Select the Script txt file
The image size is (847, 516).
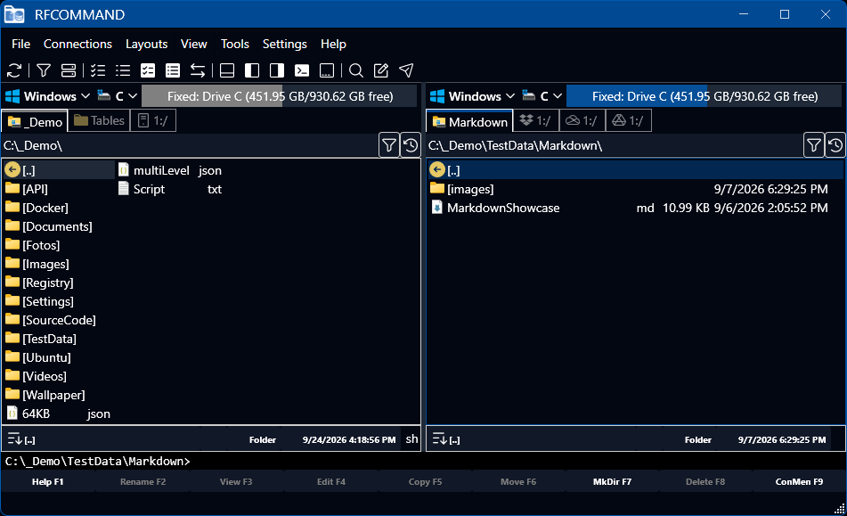coord(170,189)
